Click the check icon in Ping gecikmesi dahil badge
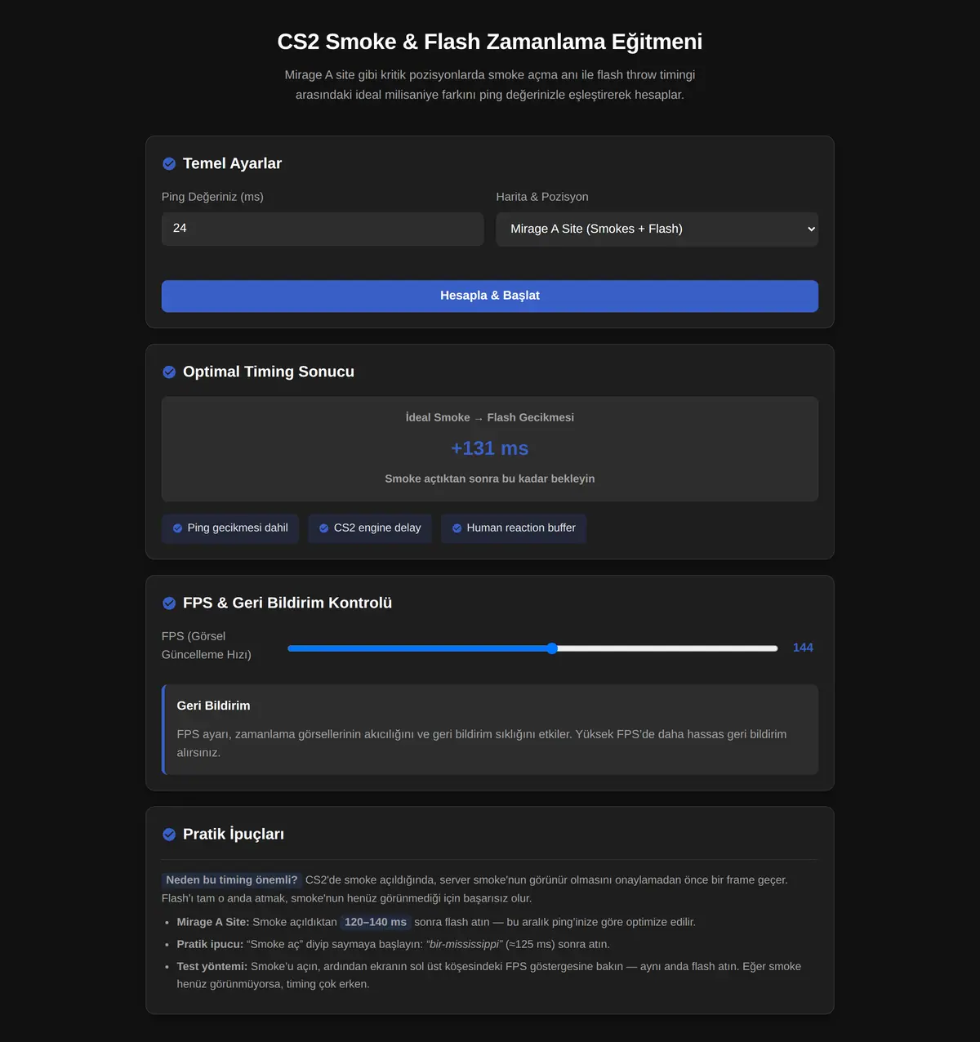The height and width of the screenshot is (1042, 980). (x=177, y=528)
